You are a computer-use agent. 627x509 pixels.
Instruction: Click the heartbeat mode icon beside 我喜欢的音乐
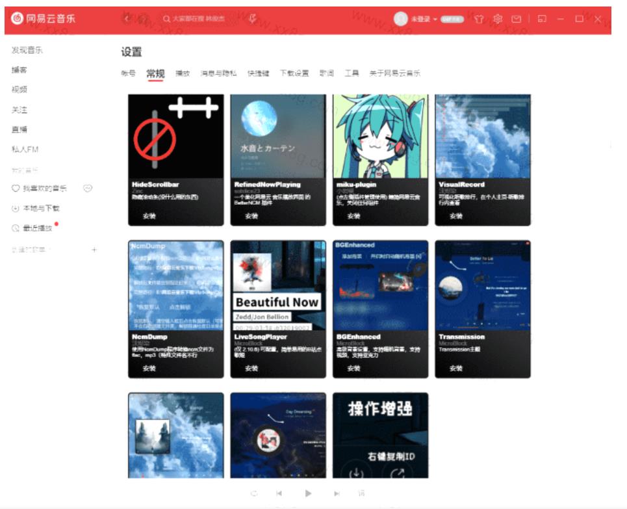click(88, 189)
